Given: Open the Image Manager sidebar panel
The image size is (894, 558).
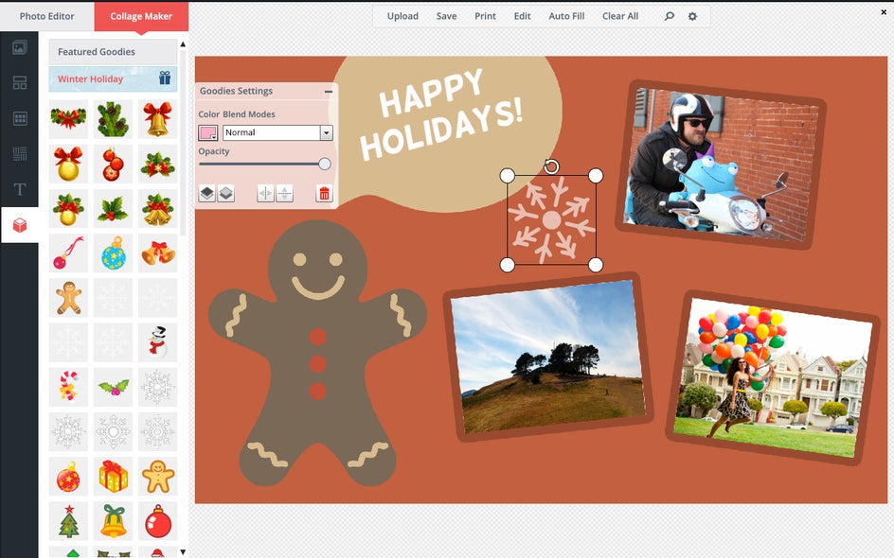Looking at the screenshot, I should click(19, 47).
